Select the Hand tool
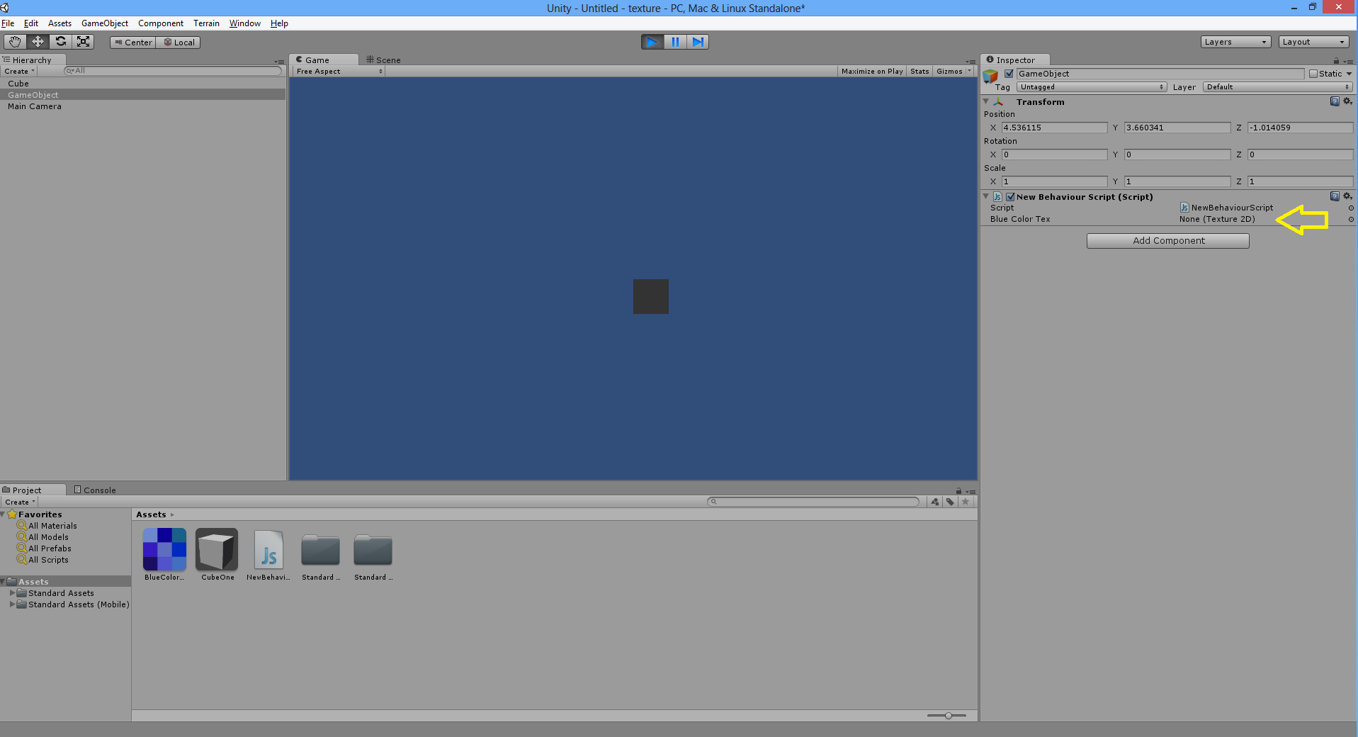The width and height of the screenshot is (1358, 737). 15,42
